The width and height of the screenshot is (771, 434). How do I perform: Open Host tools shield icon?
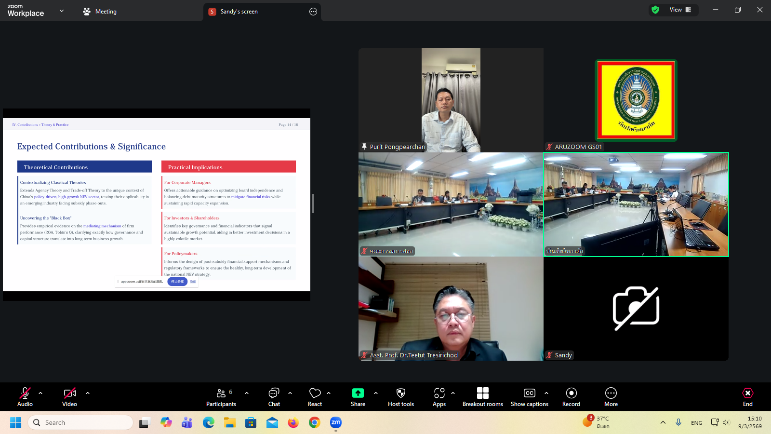pos(400,397)
